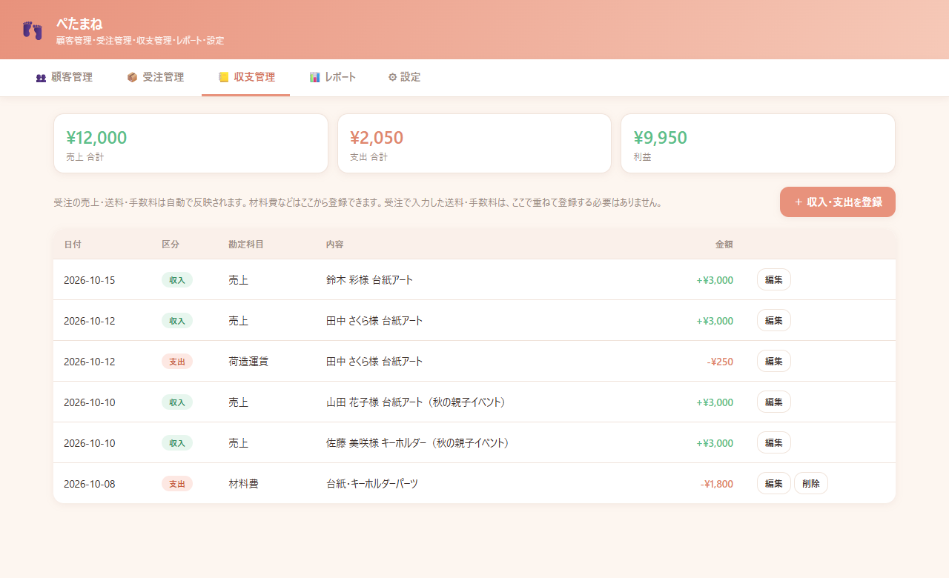Click the footprints app logo icon
The image size is (949, 578).
point(33,30)
